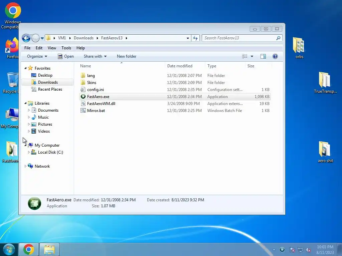
Task: Open the File menu
Action: tap(27, 48)
